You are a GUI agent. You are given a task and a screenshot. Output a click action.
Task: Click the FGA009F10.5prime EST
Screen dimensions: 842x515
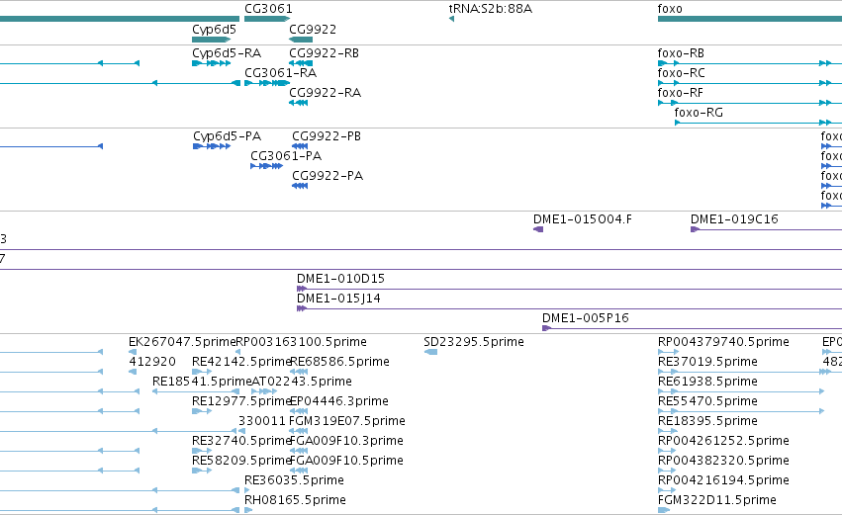tap(346, 462)
